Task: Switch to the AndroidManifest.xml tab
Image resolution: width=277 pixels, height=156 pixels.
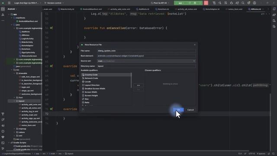Action: [91, 9]
